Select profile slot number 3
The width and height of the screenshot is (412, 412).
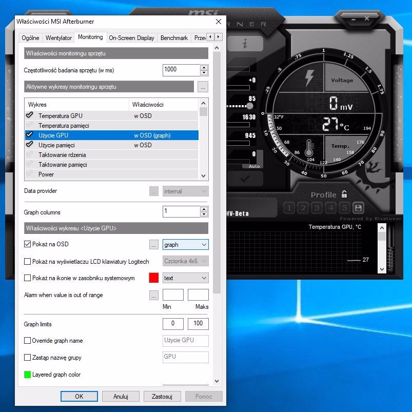[x=317, y=208]
